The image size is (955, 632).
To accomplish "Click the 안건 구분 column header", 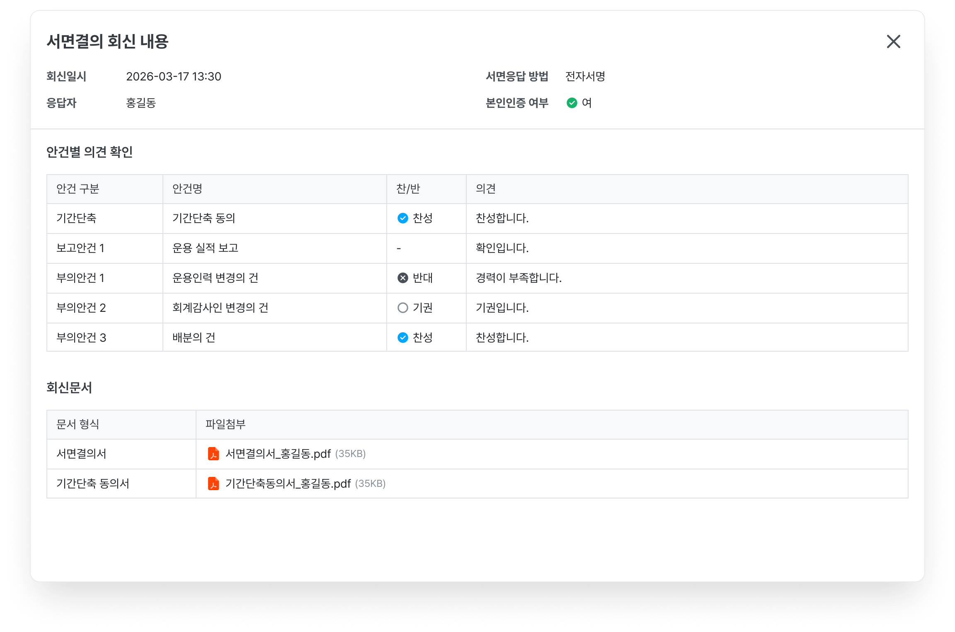I will click(78, 189).
